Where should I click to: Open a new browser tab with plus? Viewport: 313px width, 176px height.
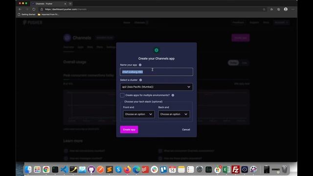pos(70,3)
